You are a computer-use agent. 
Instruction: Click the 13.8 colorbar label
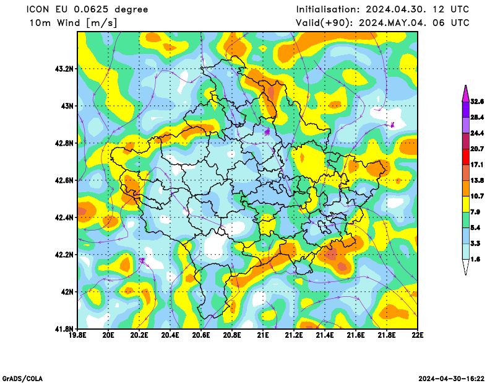coord(477,180)
